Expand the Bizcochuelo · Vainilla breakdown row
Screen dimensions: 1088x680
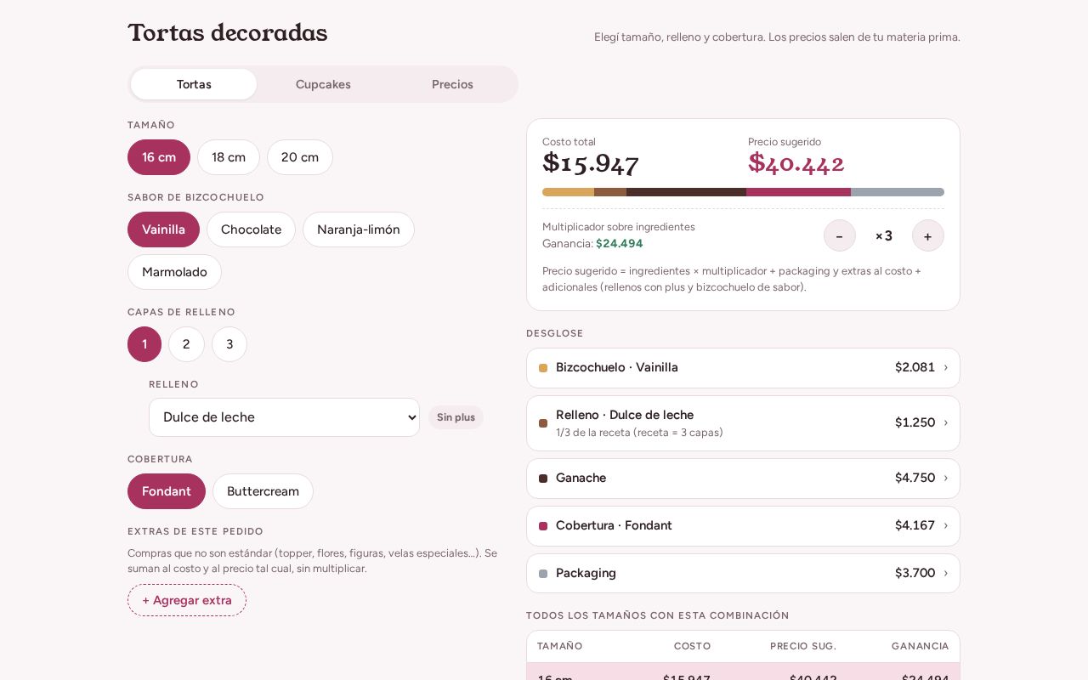[x=743, y=368]
